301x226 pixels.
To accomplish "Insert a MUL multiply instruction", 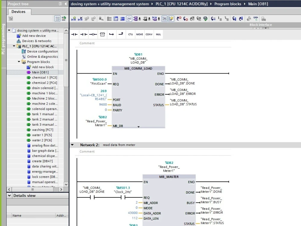I will point(158,34).
